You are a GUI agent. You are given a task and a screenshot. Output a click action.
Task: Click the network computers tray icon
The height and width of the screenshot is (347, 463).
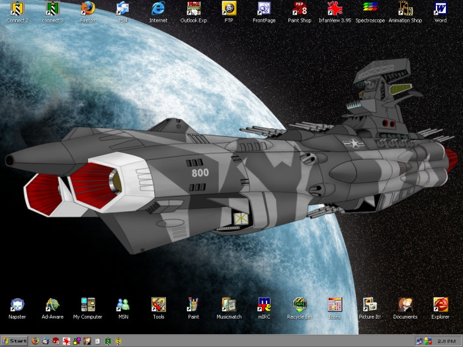[419, 341]
